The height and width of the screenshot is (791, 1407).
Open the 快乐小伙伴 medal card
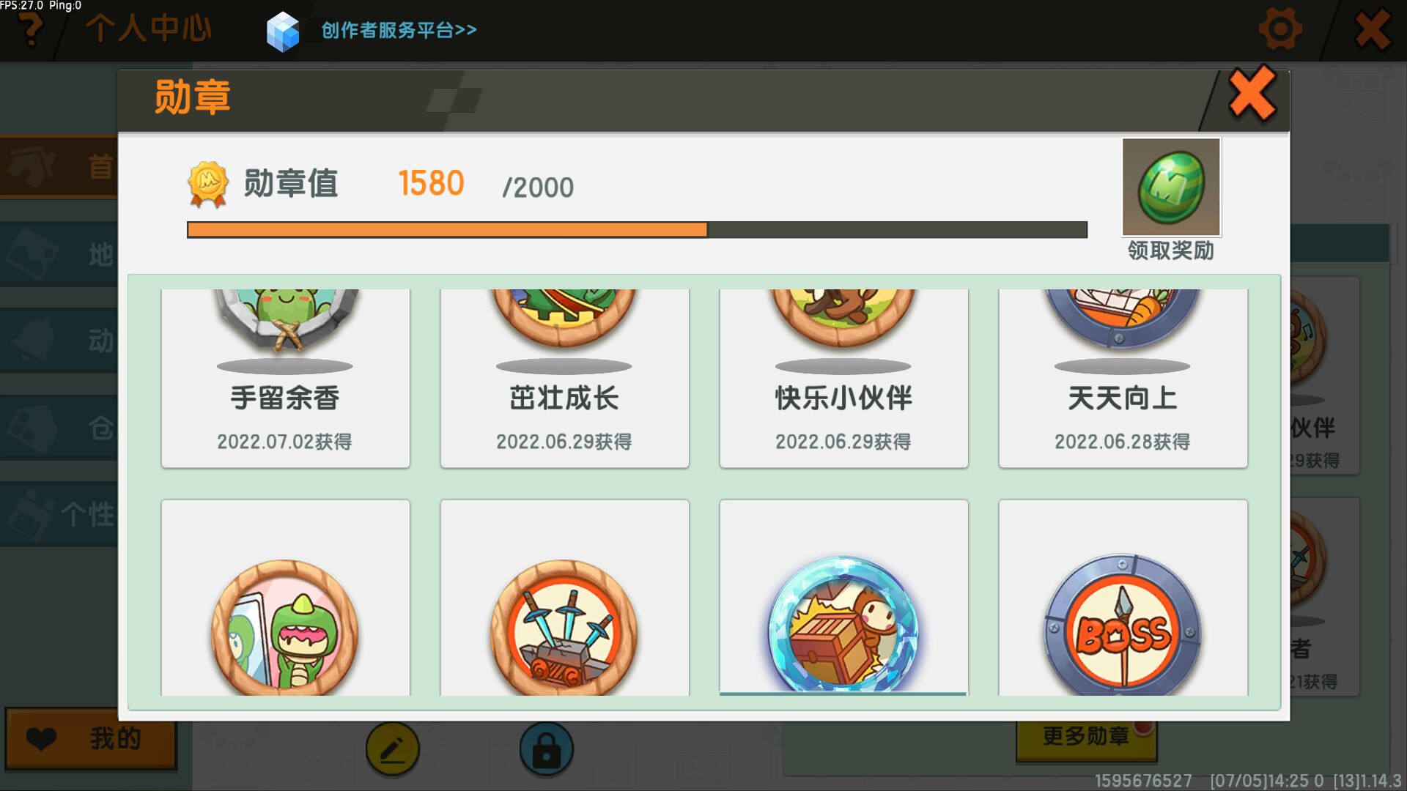tap(843, 378)
